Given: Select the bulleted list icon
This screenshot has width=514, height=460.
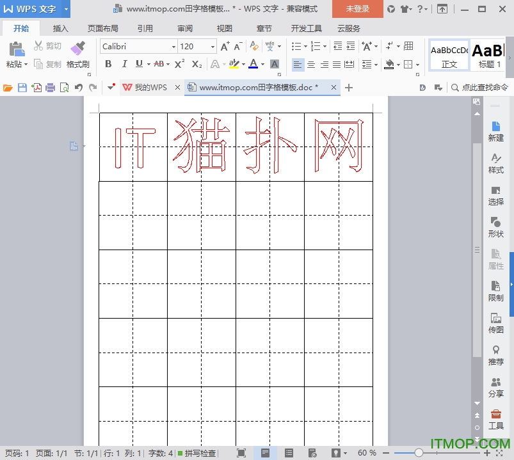Looking at the screenshot, I should (296, 45).
